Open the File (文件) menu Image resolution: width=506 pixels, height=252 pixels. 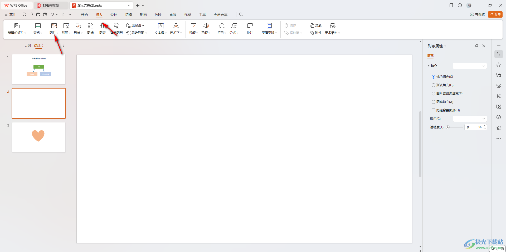[x=10, y=14]
